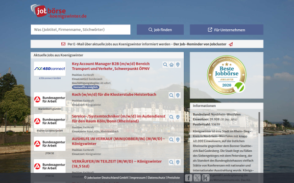Click the Informationen panel heading
The width and height of the screenshot is (294, 183).
click(x=204, y=106)
